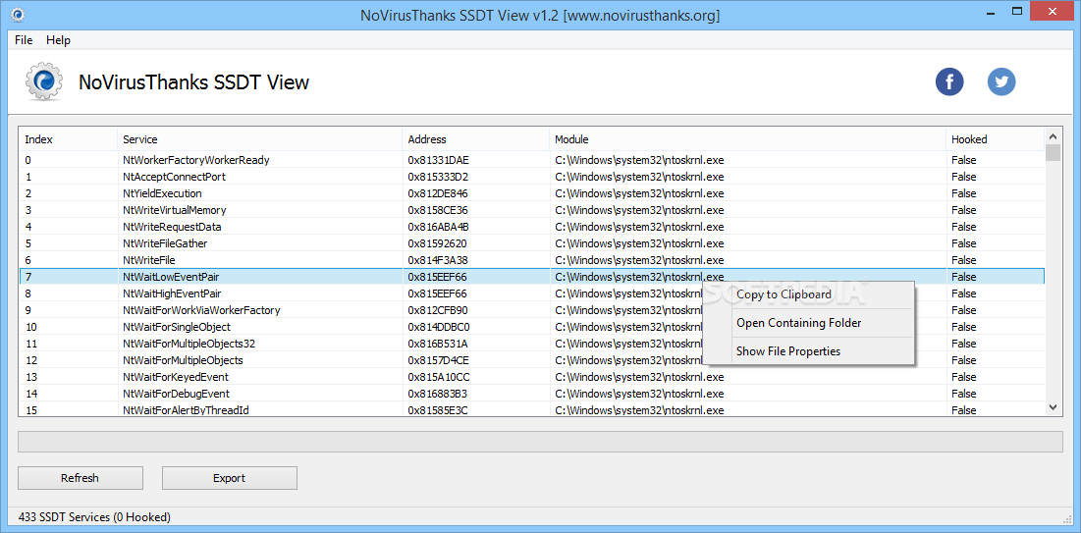The height and width of the screenshot is (533, 1081).
Task: Click the 433 SSDT Services status text
Action: coord(93,516)
